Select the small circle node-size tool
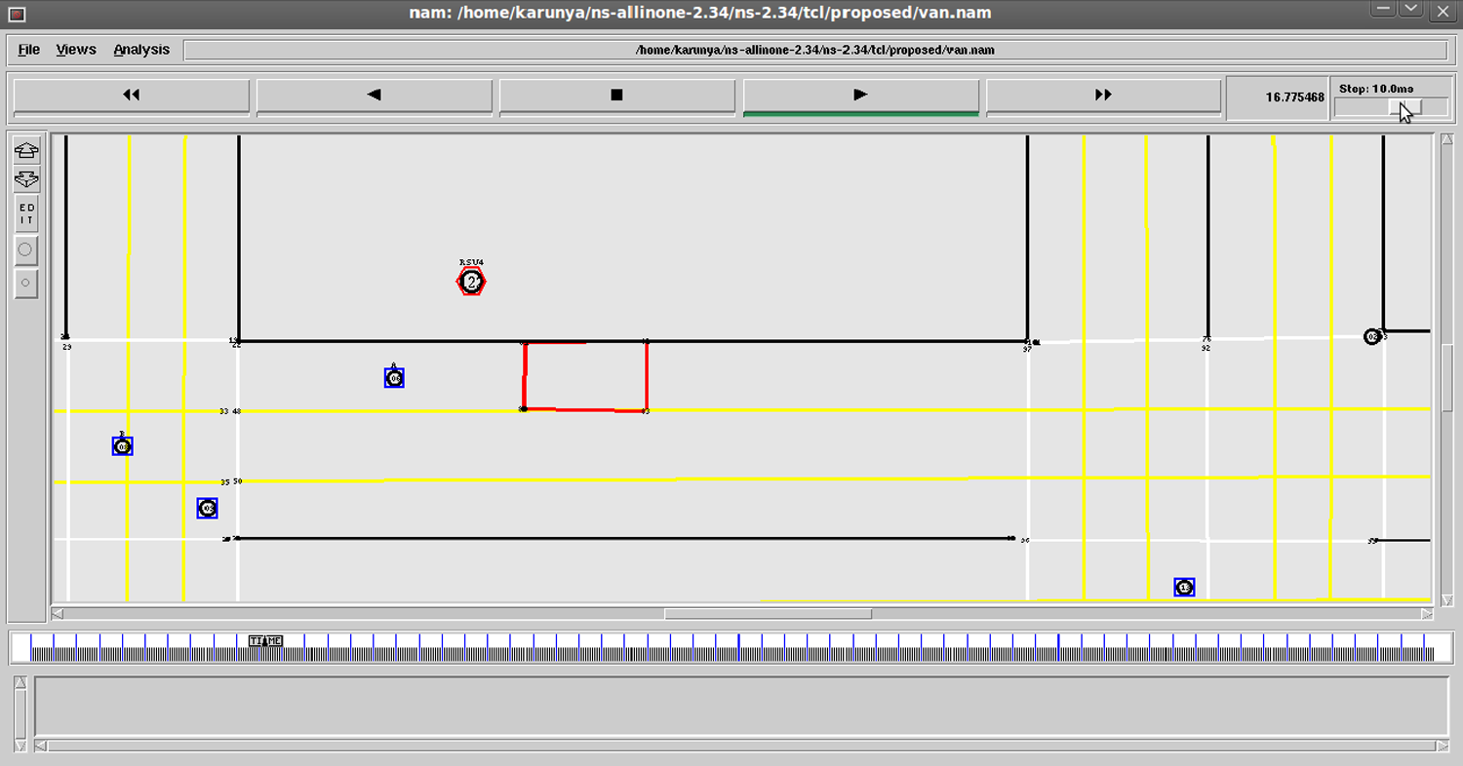Screen dimensions: 1463x766 pyautogui.click(x=26, y=284)
